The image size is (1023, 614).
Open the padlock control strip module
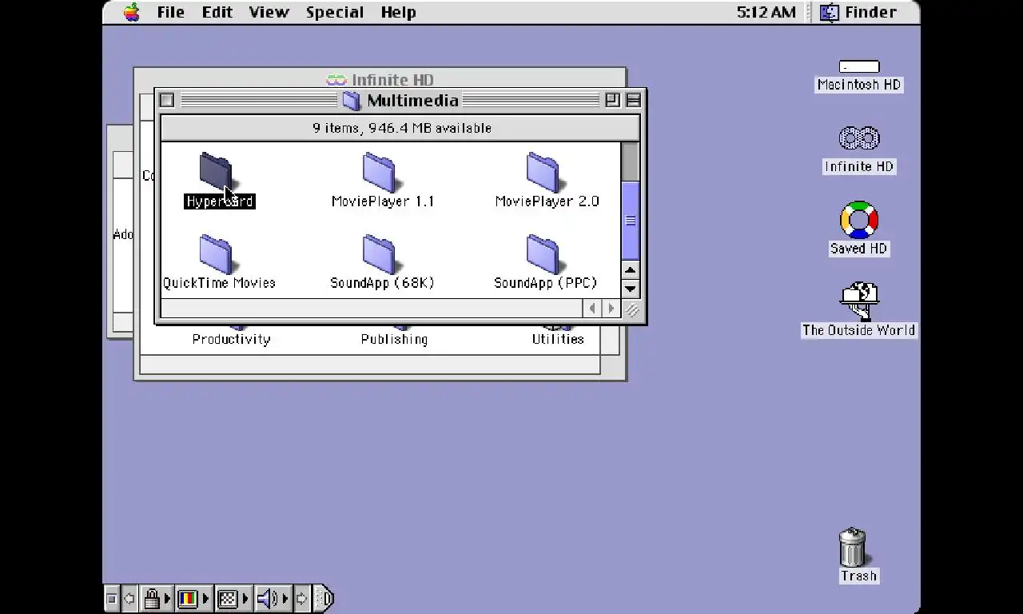coord(156,598)
